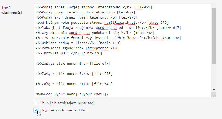Click the scrollbar up arrow in message textarea
The width and height of the screenshot is (222, 119).
214,6
